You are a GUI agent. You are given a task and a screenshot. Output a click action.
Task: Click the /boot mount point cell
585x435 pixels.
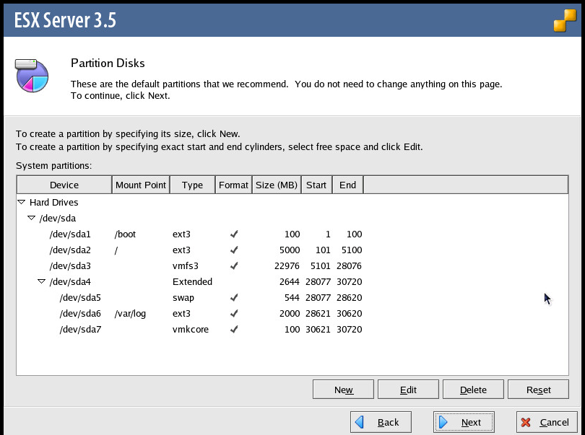pyautogui.click(x=125, y=234)
